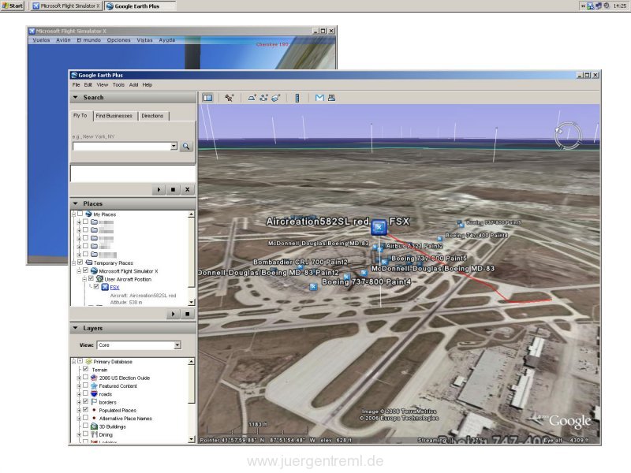Viewport: 631px width, 473px height.
Task: Click the 2006 US Election Guide icon
Action: (94, 378)
